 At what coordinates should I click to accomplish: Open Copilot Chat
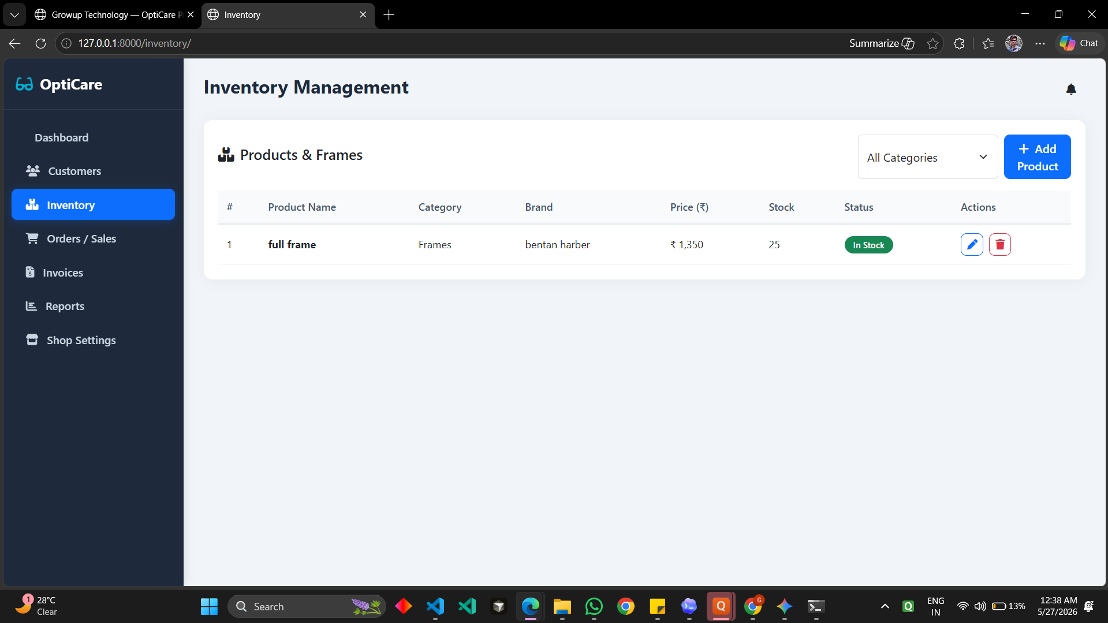tap(1079, 43)
